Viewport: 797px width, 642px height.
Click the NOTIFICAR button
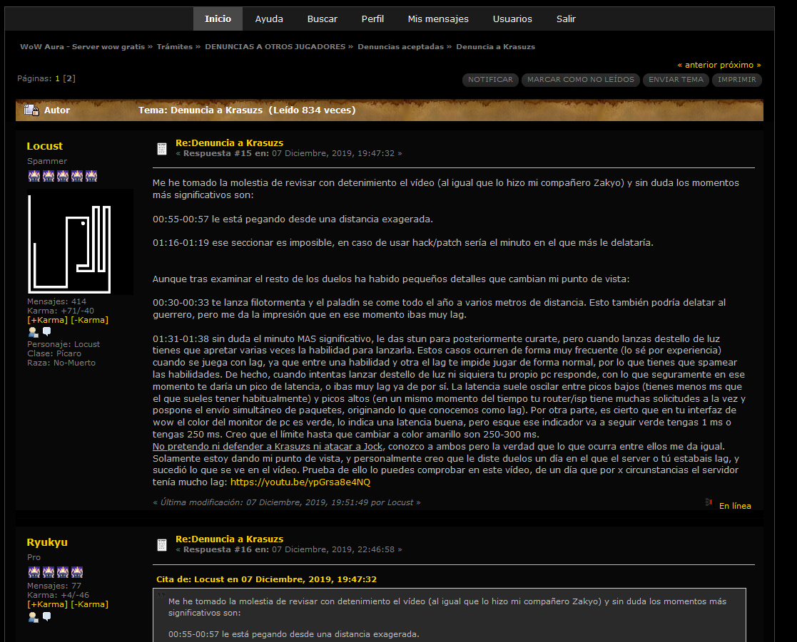pos(490,80)
